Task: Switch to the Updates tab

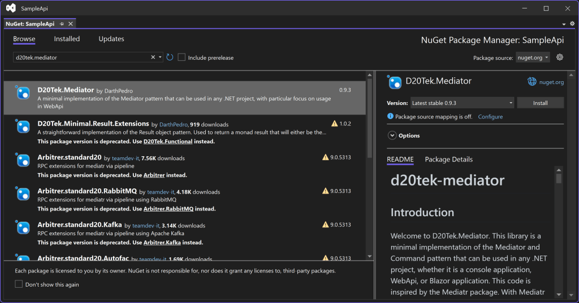Action: (x=111, y=39)
